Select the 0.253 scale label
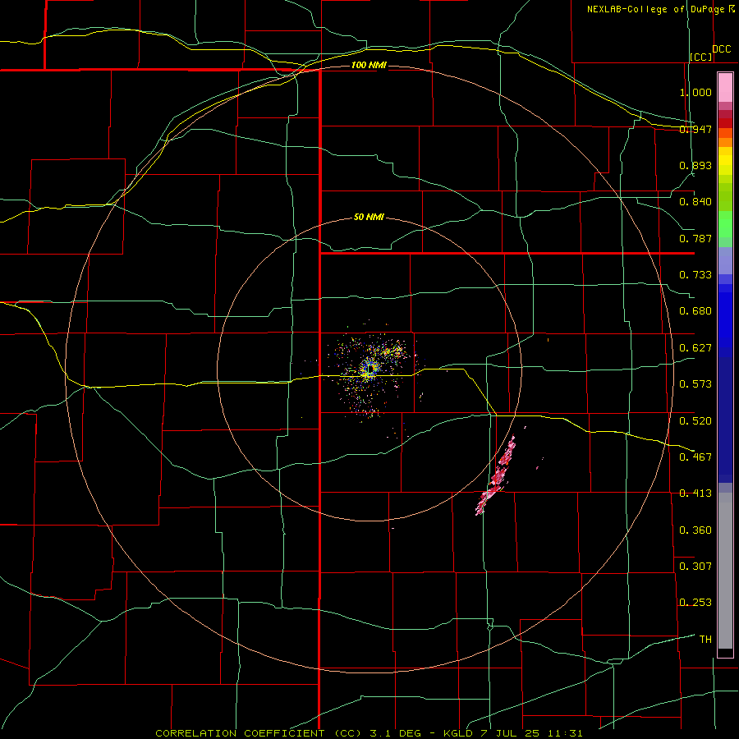Image resolution: width=739 pixels, height=739 pixels. (x=695, y=603)
